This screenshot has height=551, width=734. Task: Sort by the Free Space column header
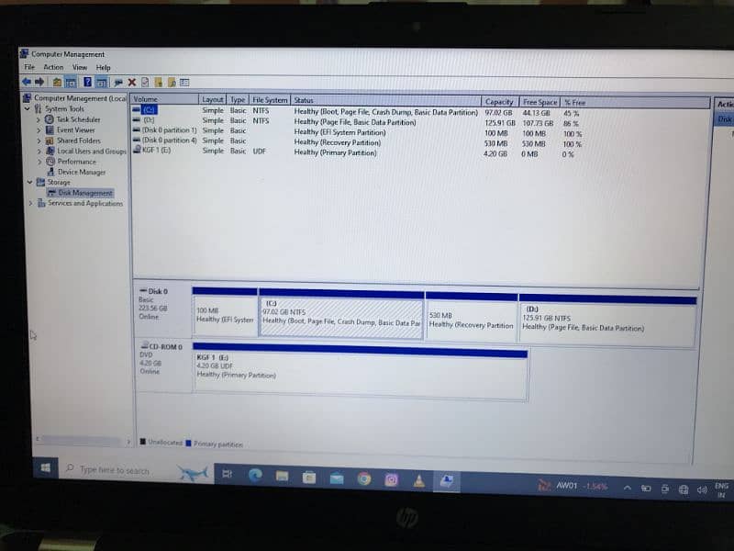point(539,102)
